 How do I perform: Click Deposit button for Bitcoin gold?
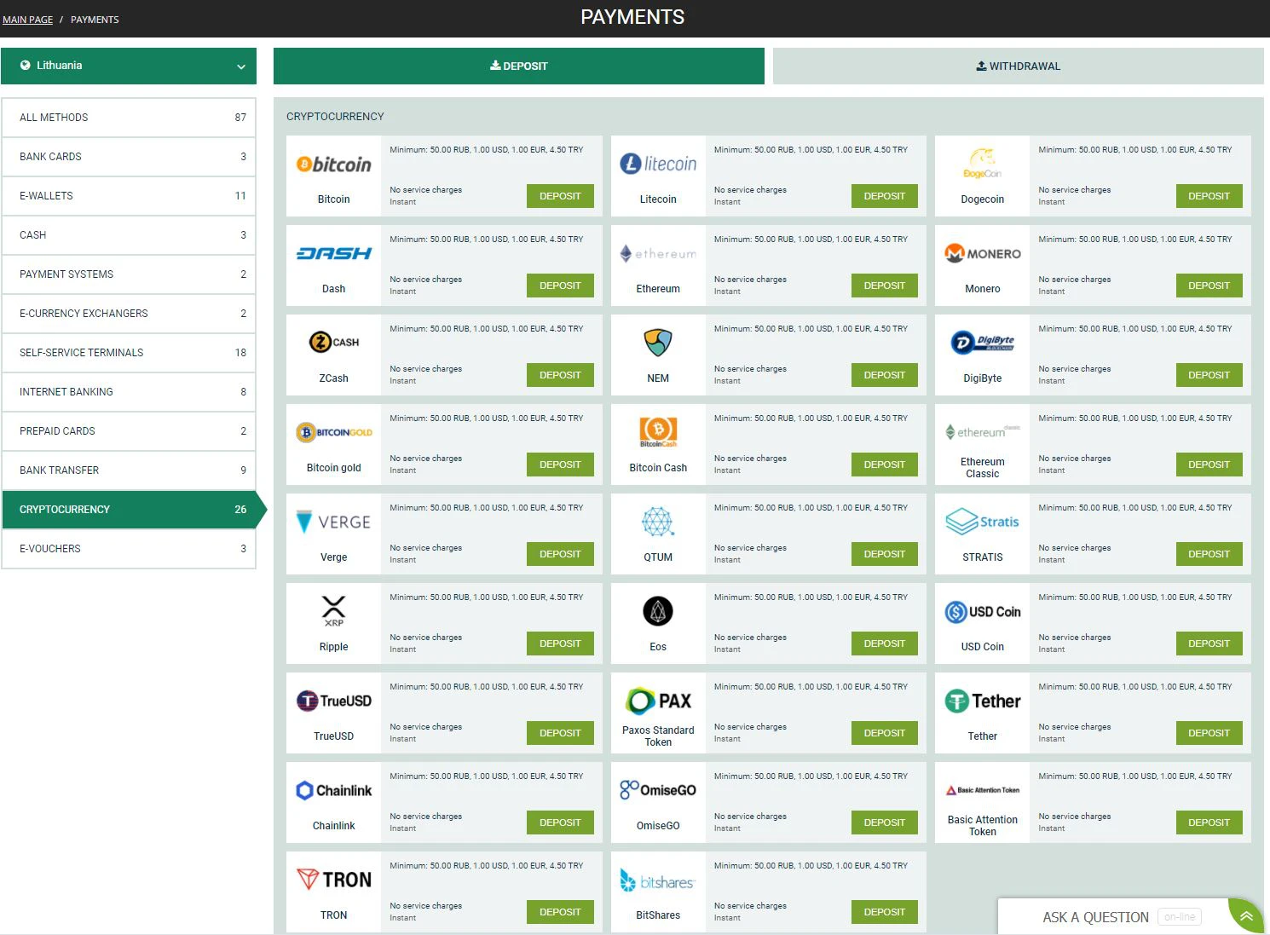click(x=560, y=465)
